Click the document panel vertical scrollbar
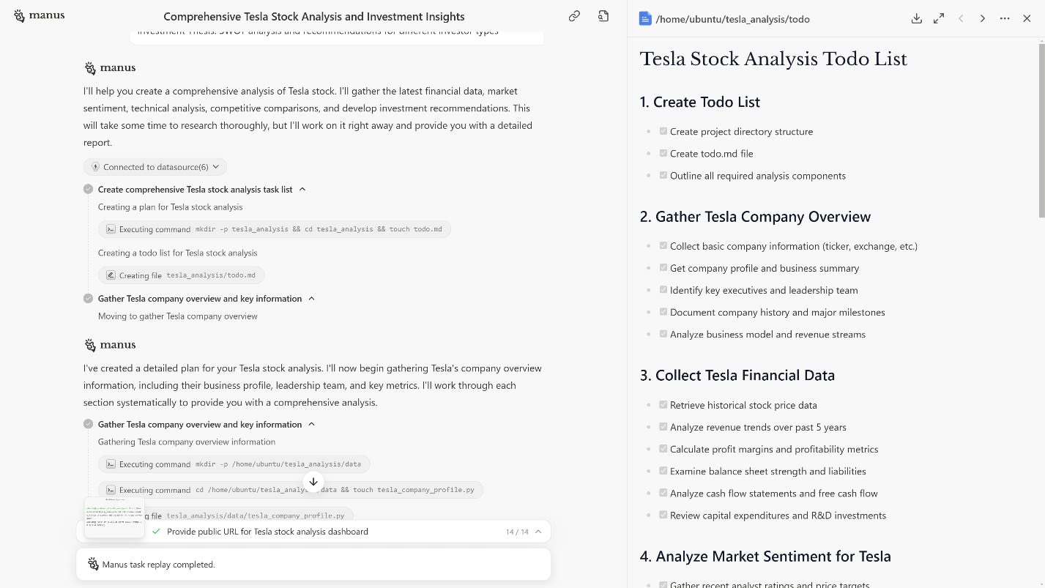 [x=1041, y=132]
